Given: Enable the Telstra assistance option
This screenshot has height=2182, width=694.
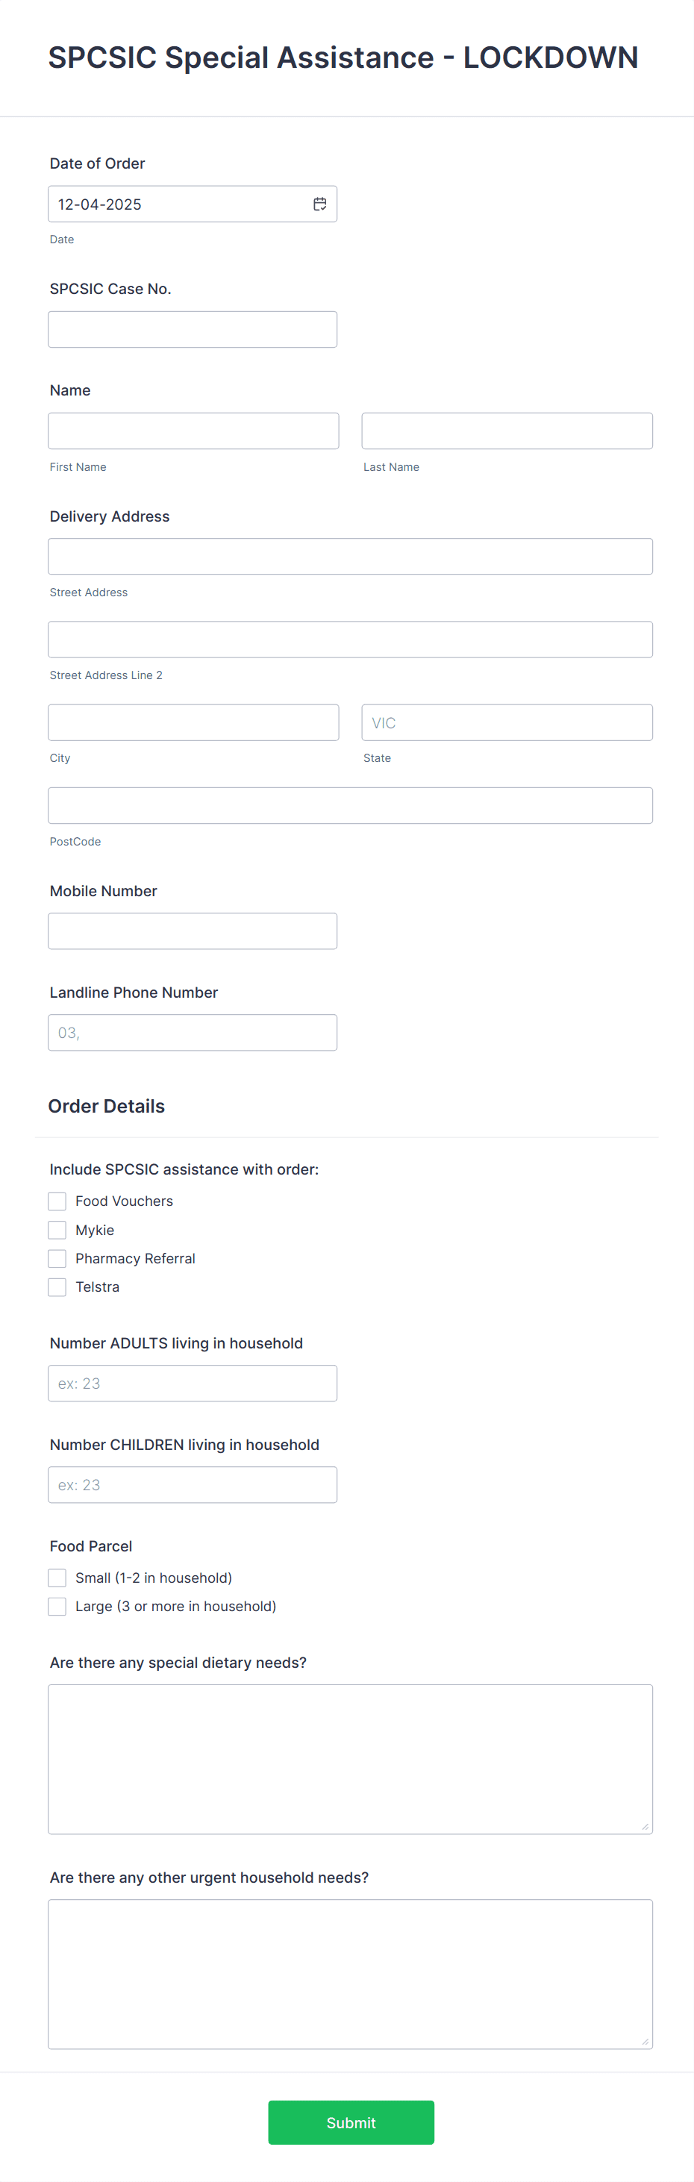Looking at the screenshot, I should tap(57, 1287).
